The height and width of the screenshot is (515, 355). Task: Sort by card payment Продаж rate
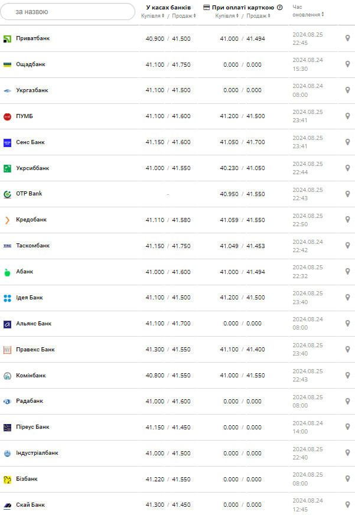point(258,16)
